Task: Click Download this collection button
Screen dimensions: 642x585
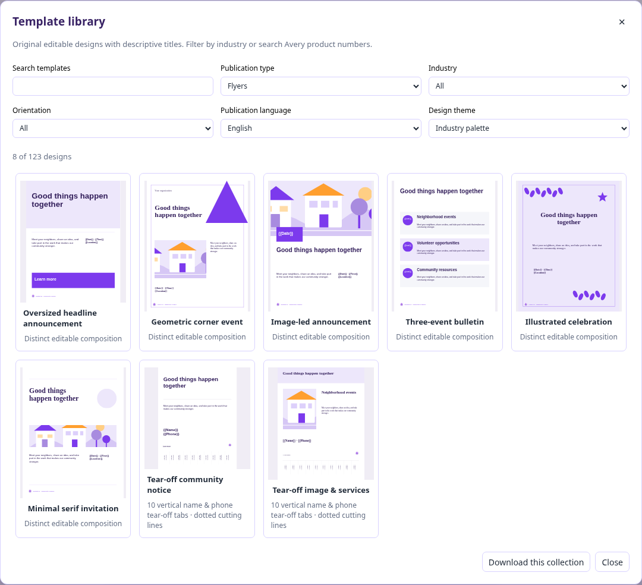Action: point(536,562)
